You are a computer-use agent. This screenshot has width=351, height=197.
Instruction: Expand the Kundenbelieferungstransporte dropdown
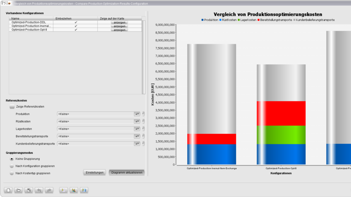click(x=137, y=144)
